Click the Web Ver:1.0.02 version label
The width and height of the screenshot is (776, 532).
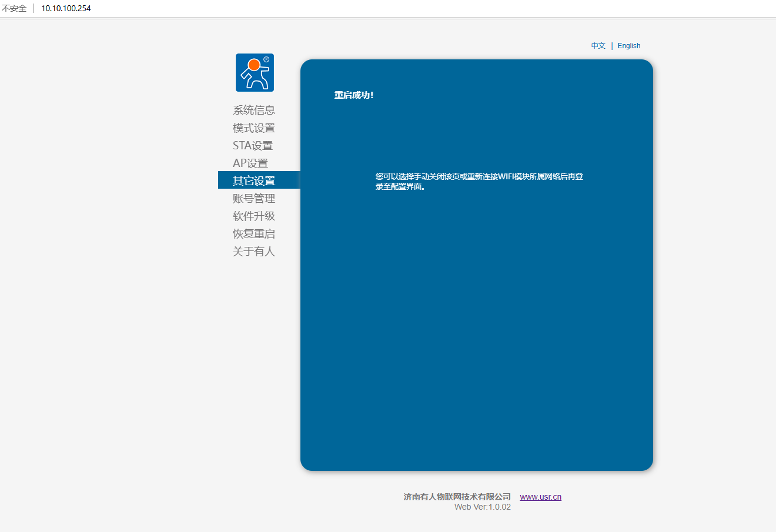(x=482, y=507)
